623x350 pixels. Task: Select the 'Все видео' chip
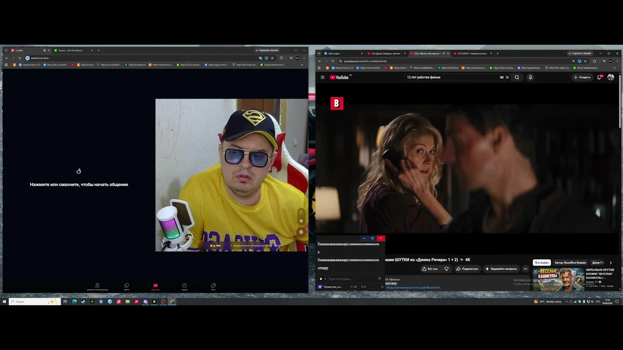tap(542, 262)
